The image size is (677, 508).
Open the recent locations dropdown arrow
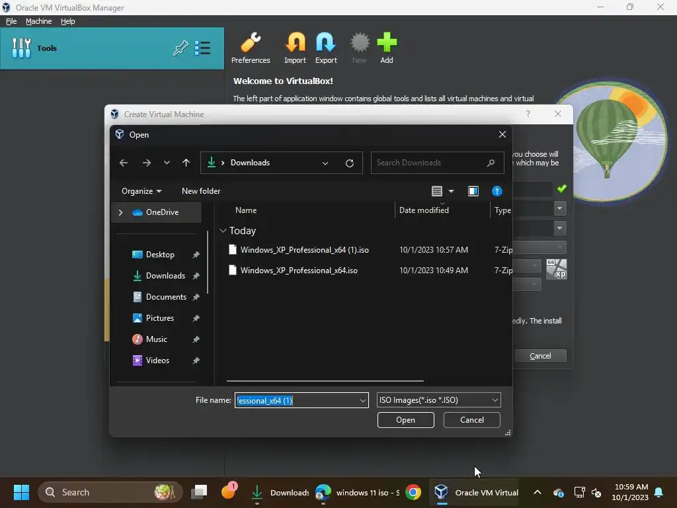pyautogui.click(x=167, y=163)
